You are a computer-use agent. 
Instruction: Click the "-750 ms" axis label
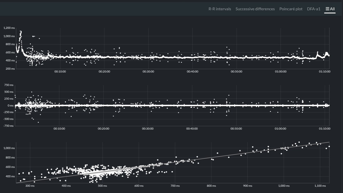point(9,126)
